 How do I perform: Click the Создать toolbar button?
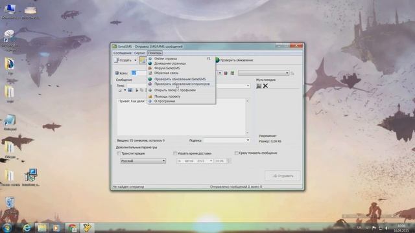[x=123, y=60]
